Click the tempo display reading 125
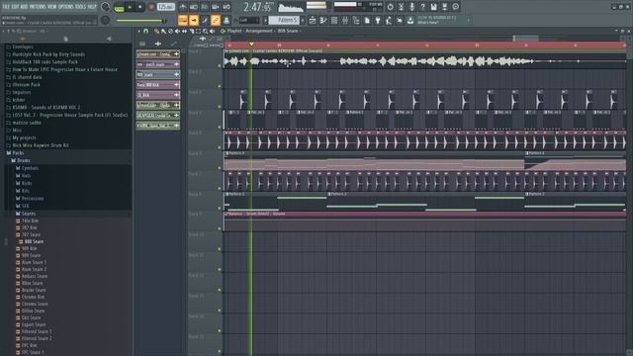The image size is (633, 356). coord(165,7)
